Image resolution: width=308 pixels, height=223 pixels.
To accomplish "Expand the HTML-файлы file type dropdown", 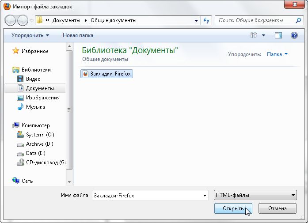I will (255, 195).
